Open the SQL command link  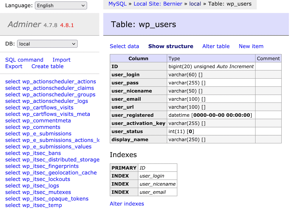(24, 60)
